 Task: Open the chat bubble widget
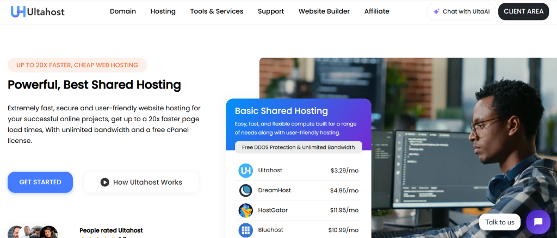click(x=538, y=222)
